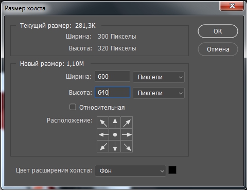This screenshot has width=247, height=190.
Task: Anchor canvas to top-left arrow
Action: point(103,123)
